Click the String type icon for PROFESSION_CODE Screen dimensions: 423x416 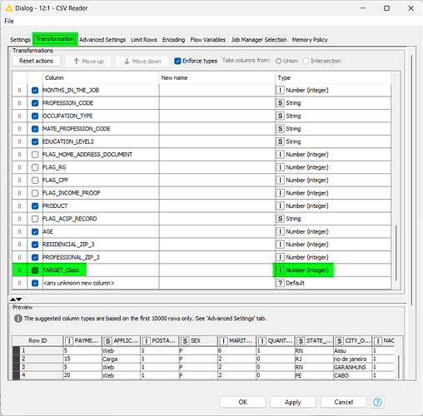(280, 103)
